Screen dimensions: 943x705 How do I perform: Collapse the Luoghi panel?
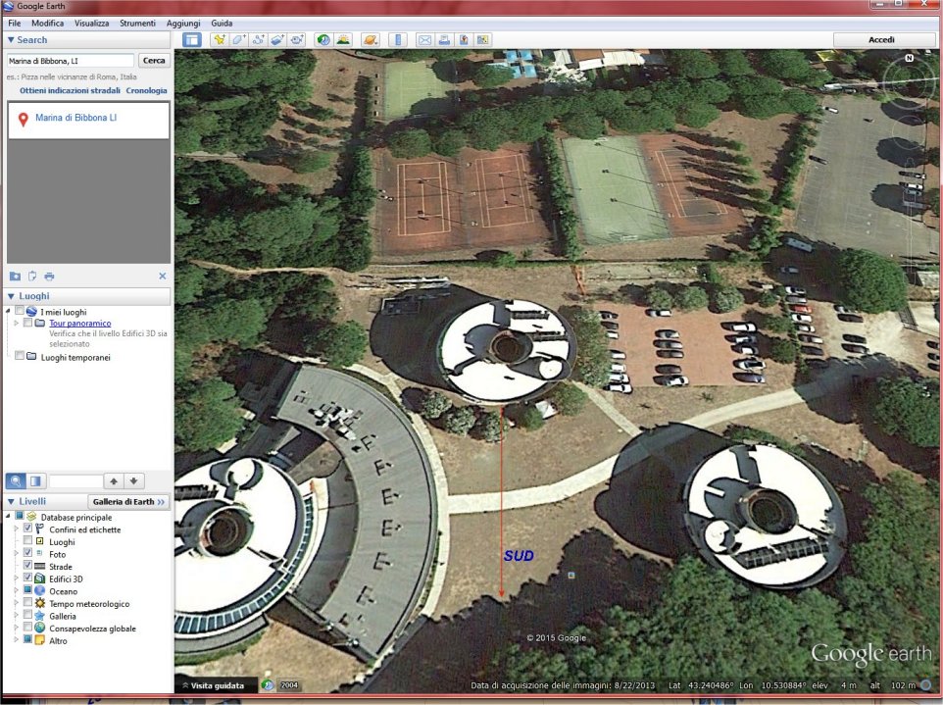point(11,296)
